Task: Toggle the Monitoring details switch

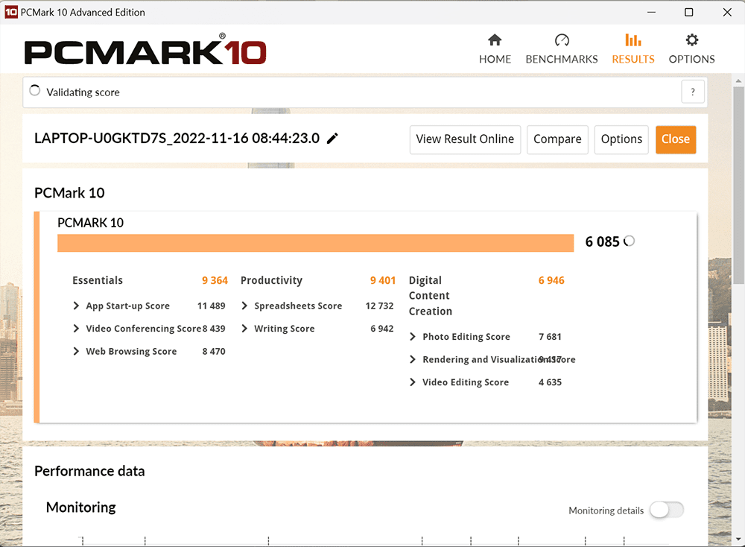Action: (667, 510)
